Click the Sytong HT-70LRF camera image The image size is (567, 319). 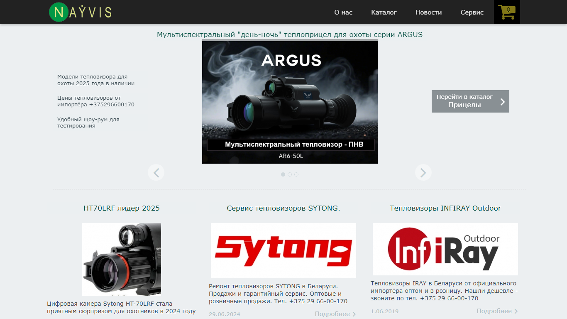tap(122, 259)
